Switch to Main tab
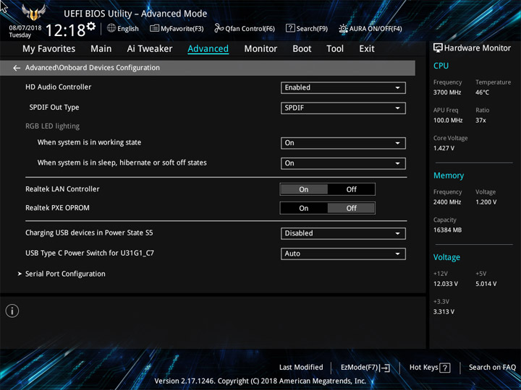 click(x=101, y=49)
